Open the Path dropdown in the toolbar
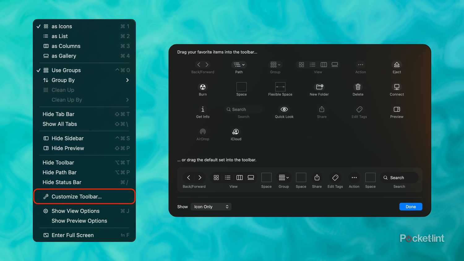 239,65
